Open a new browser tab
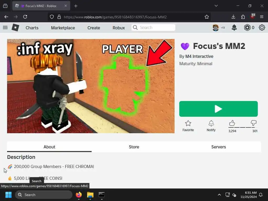This screenshot has height=201, width=268. [x=76, y=6]
